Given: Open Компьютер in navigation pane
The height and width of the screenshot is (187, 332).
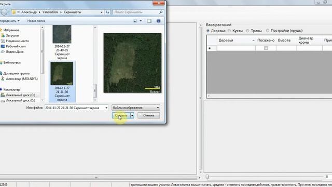Looking at the screenshot, I should [x=11, y=89].
